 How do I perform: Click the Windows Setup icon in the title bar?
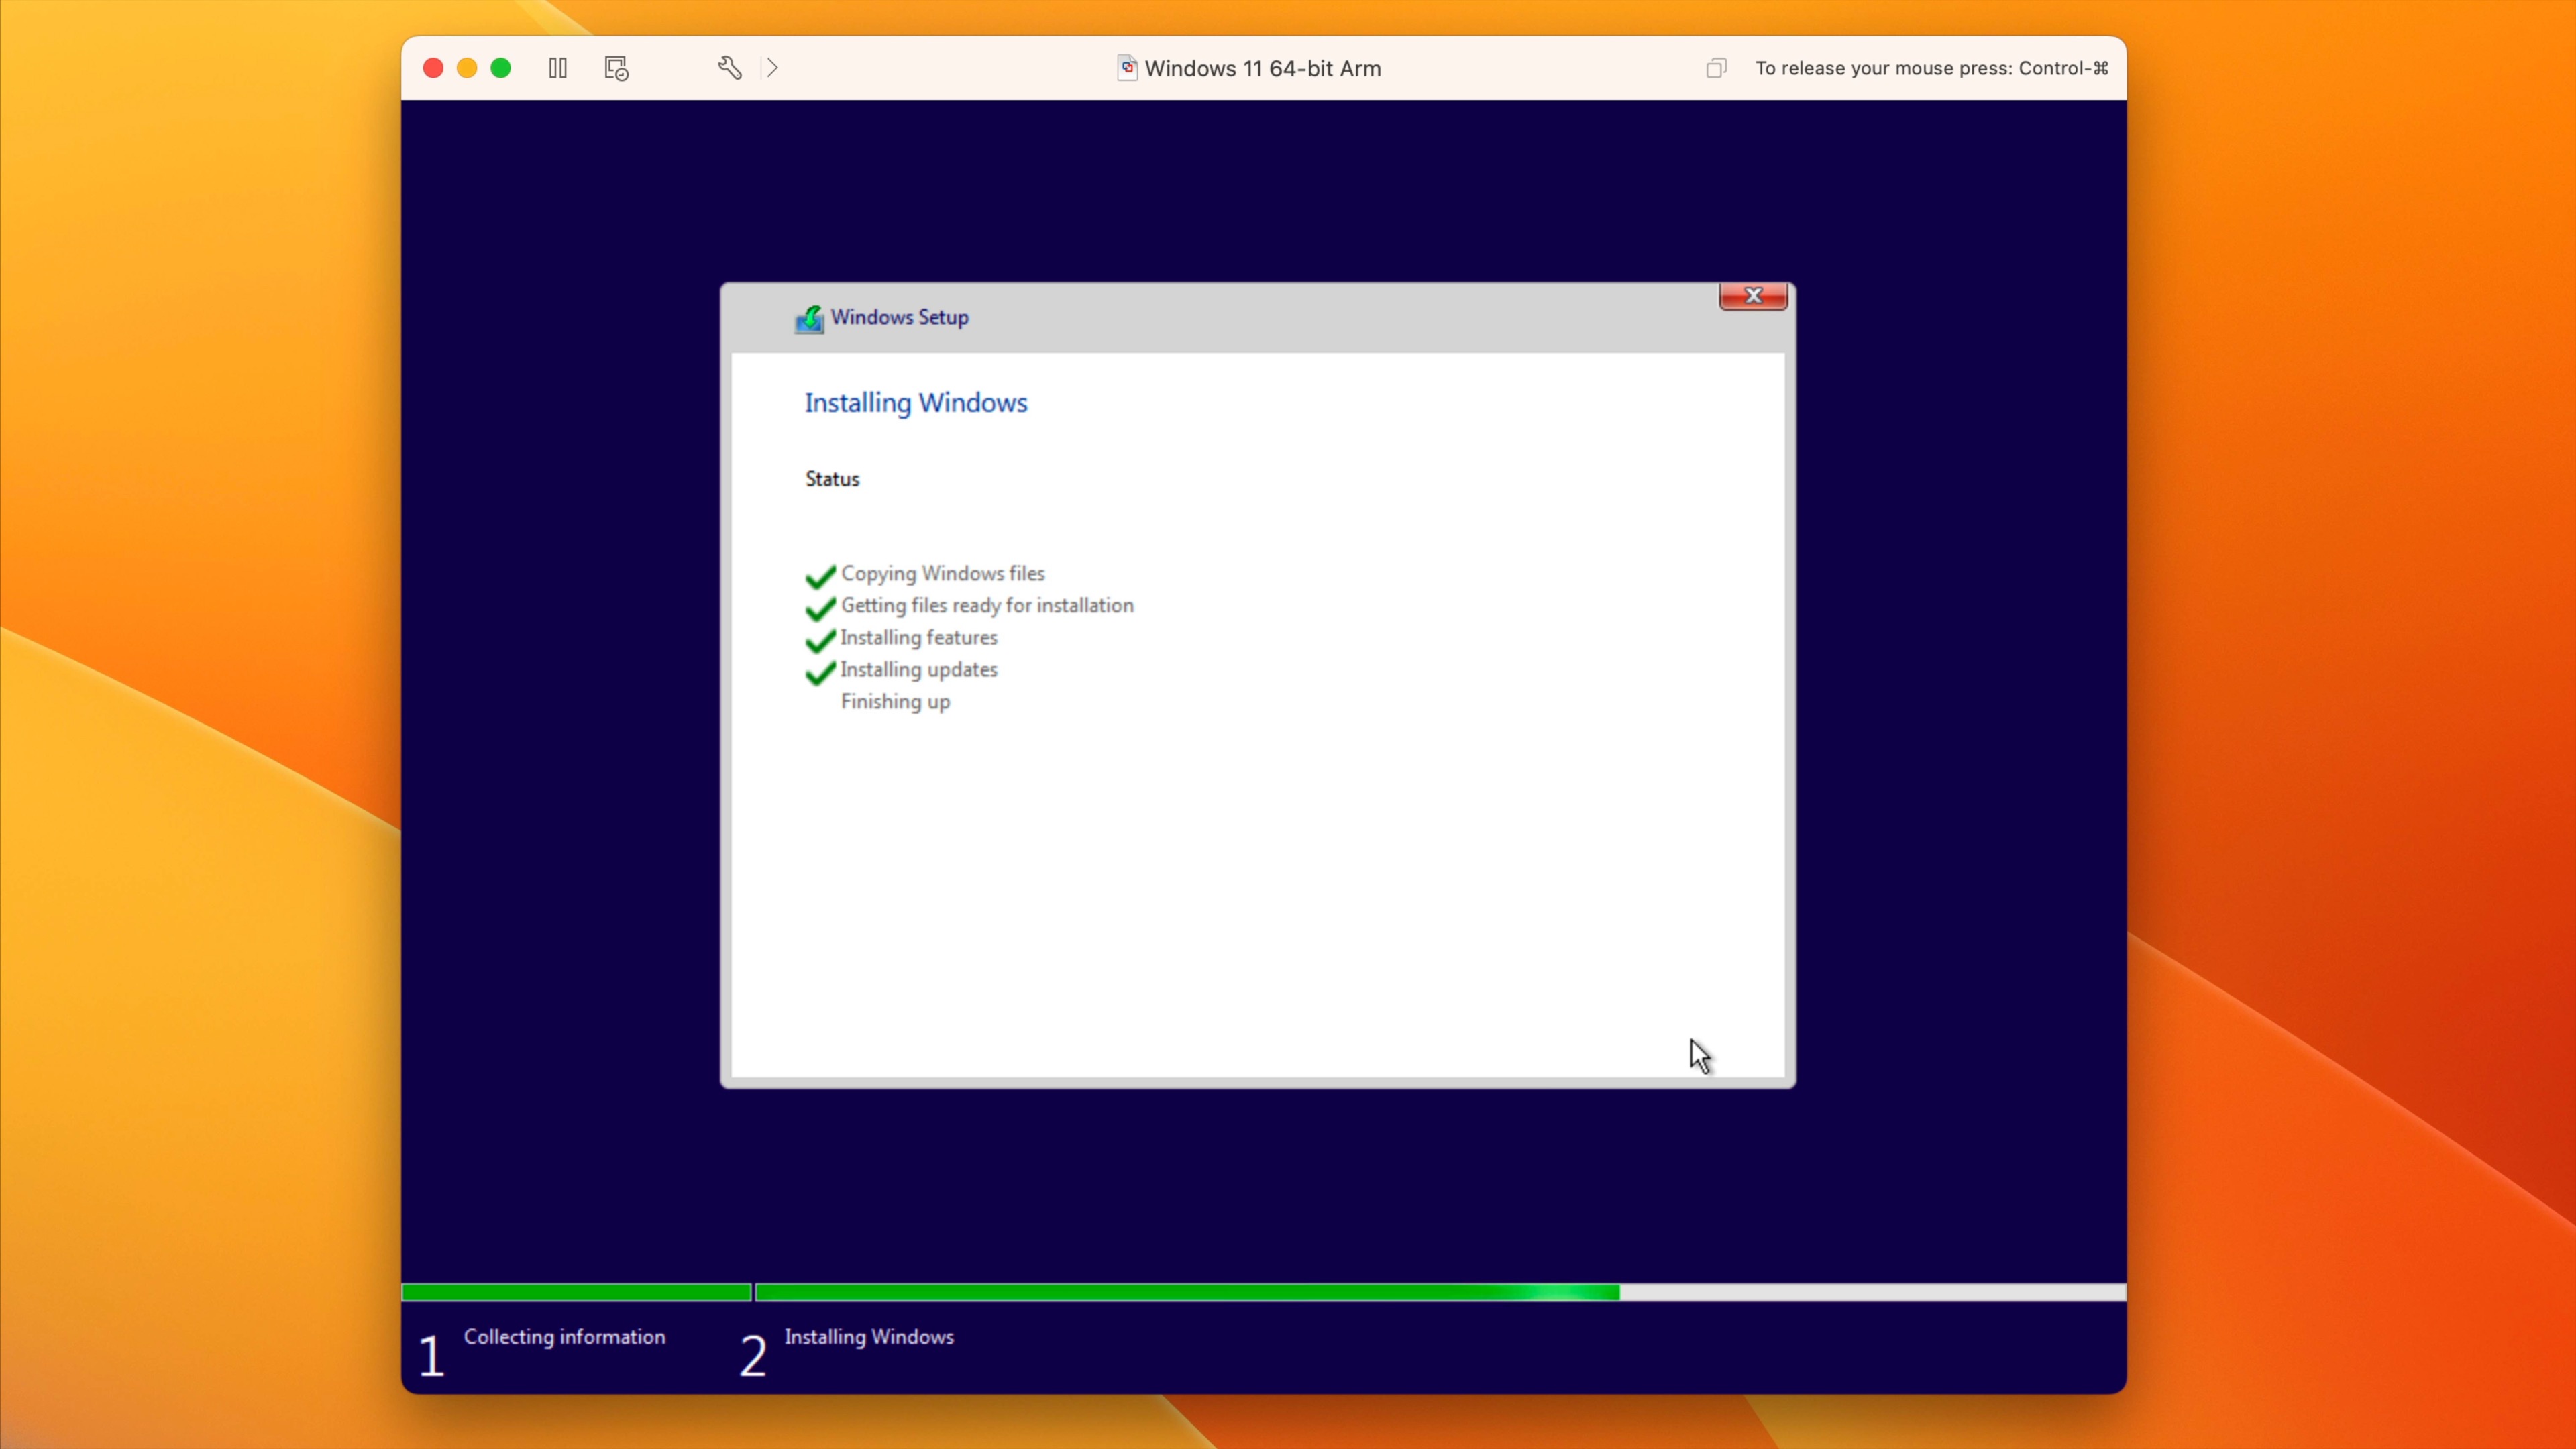point(810,318)
